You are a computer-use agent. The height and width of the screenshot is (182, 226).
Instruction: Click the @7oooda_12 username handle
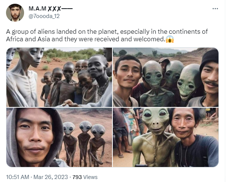44,16
